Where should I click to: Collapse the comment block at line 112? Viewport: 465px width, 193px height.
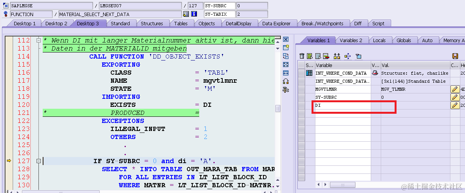click(x=38, y=40)
